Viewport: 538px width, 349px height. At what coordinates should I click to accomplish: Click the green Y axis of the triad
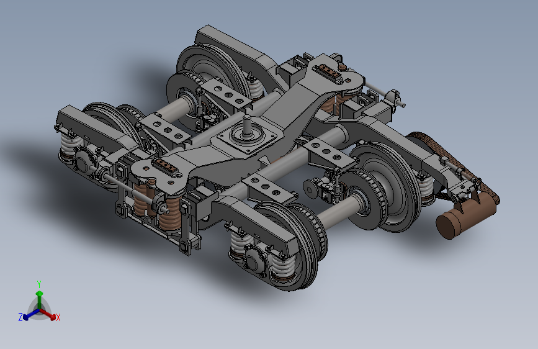(40, 300)
